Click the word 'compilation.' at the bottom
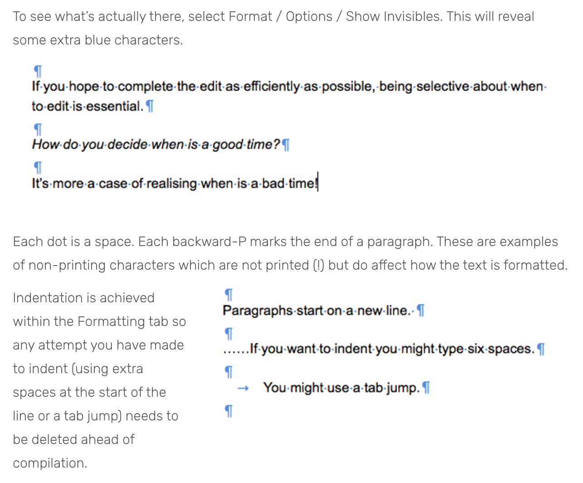Screen dimensions: 583x483 [x=50, y=463]
